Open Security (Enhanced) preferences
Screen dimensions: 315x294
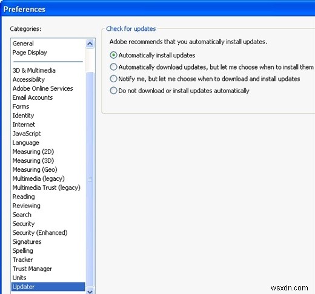(x=40, y=233)
